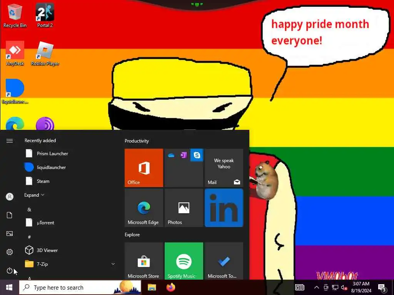The height and width of the screenshot is (295, 394).
Task: Show hidden system tray icons
Action: [x=317, y=287]
